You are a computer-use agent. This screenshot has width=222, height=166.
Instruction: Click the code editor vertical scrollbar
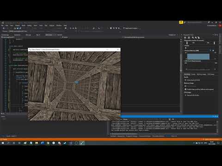[x=181, y=75]
